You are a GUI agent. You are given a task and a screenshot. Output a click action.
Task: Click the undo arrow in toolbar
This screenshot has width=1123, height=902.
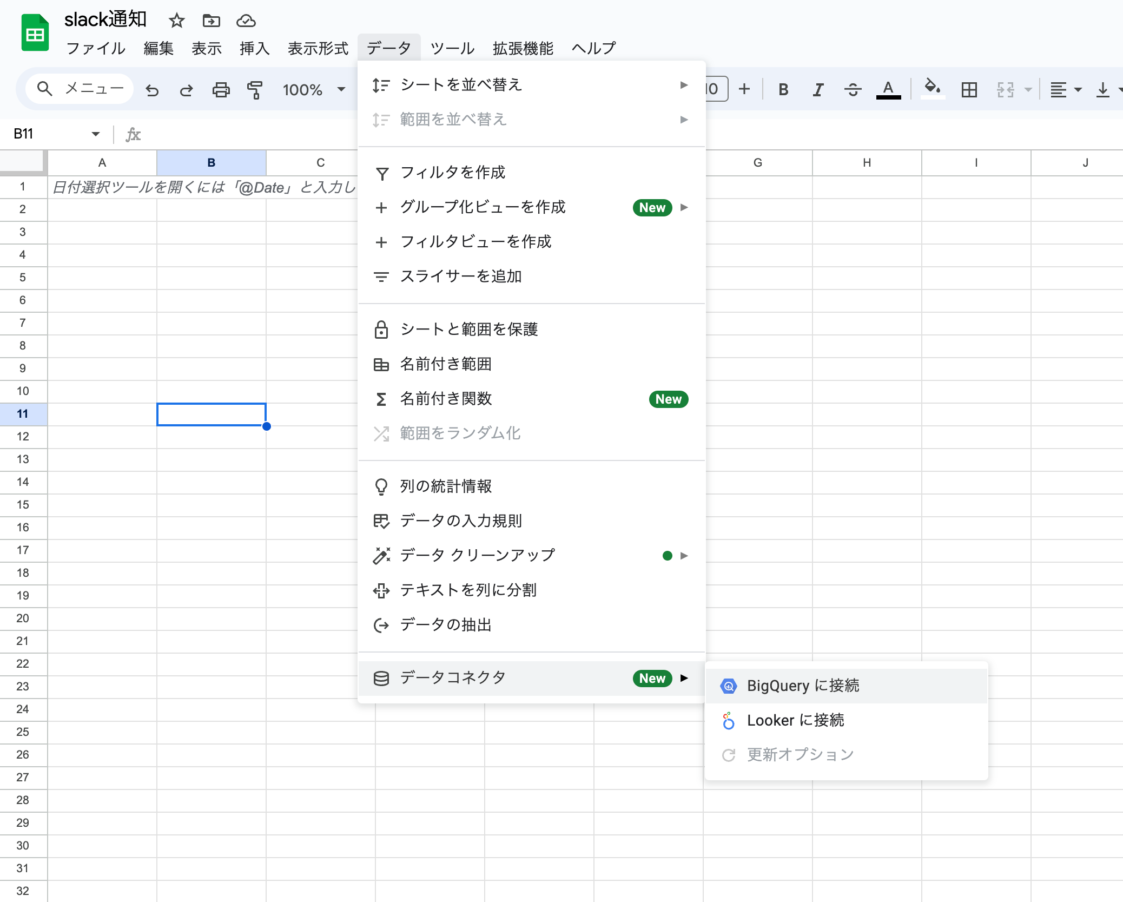coord(153,90)
